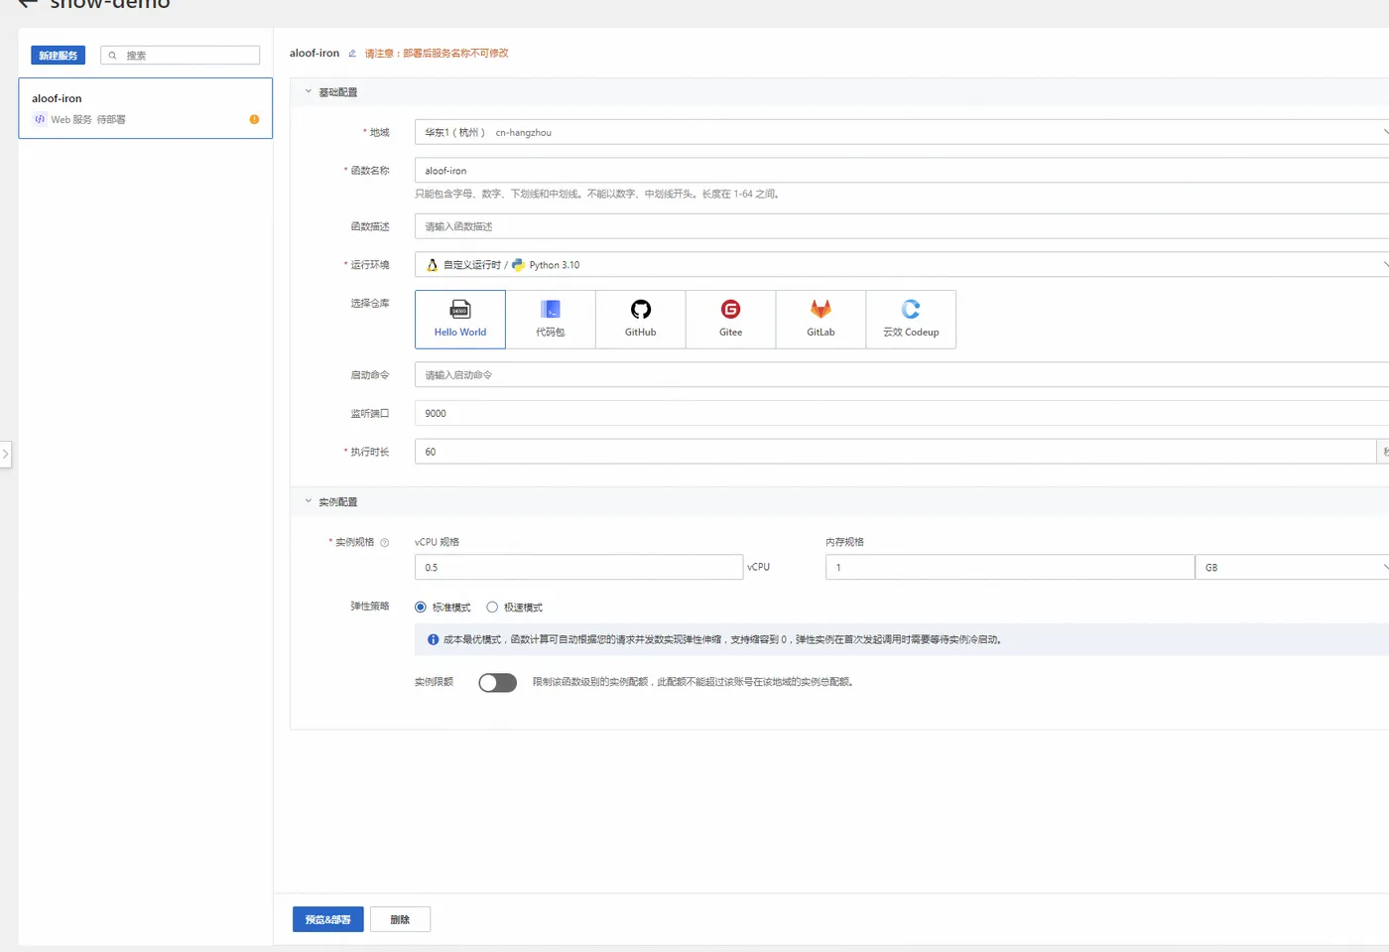Image resolution: width=1389 pixels, height=952 pixels.
Task: Click the execution timeout field 60
Action: [895, 452]
